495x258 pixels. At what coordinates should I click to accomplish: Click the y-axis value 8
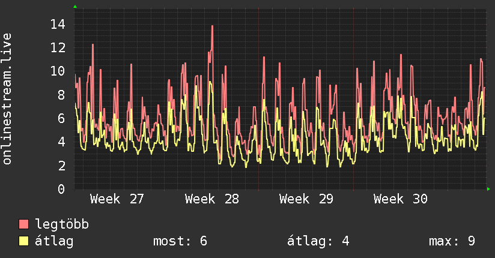tap(61, 95)
